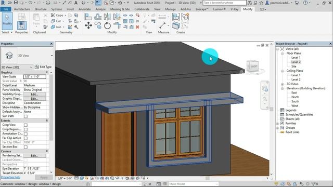This screenshot has width=333, height=187.
Task: Enable the Section Box checkbox
Action: 25,147
